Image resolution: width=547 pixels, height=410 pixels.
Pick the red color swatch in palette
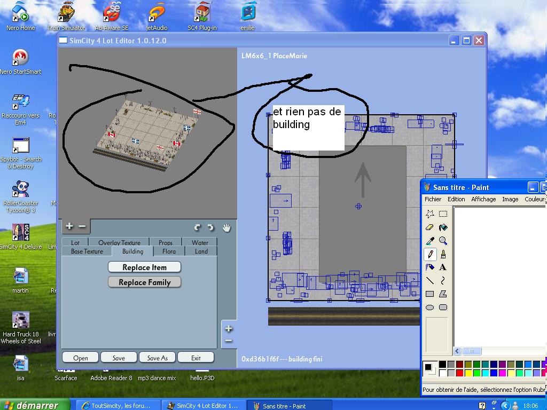pyautogui.click(x=460, y=372)
